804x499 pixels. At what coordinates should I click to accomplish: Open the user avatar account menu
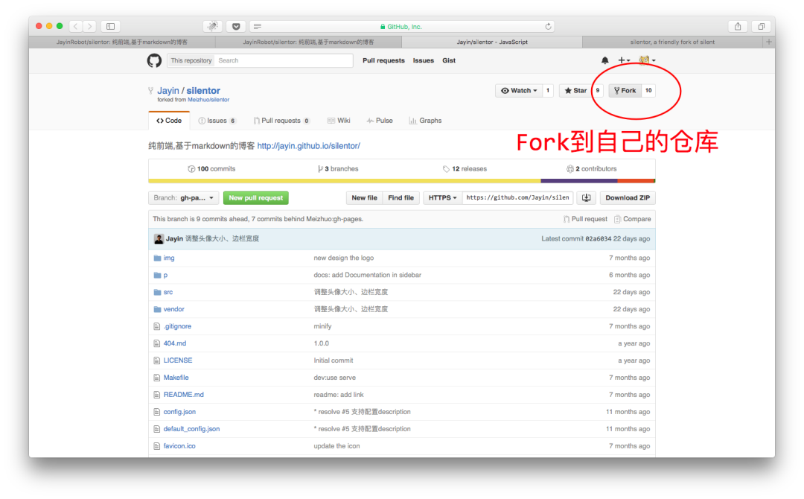coord(647,60)
